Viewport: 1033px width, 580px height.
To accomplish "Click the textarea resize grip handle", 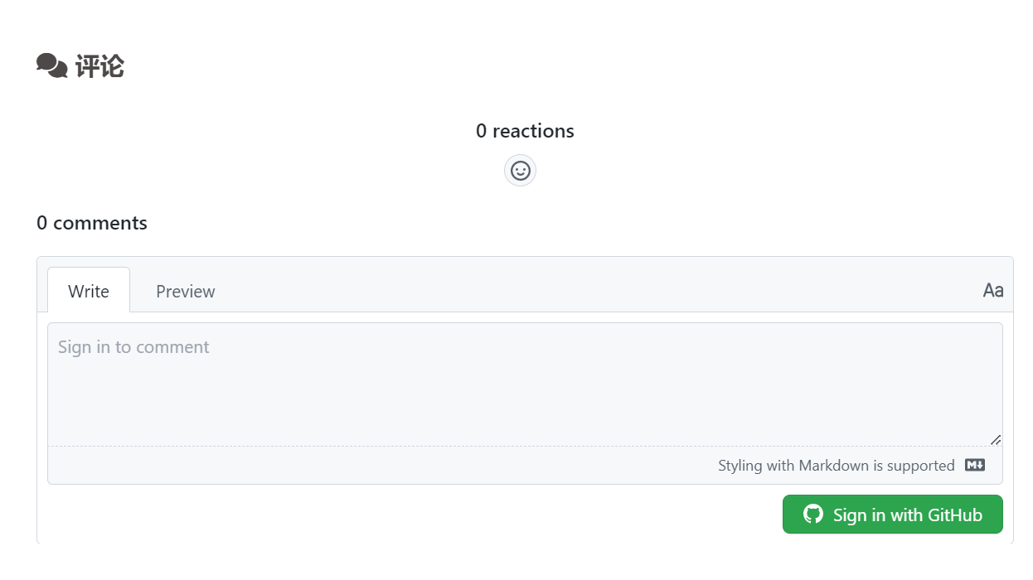I will tap(996, 440).
